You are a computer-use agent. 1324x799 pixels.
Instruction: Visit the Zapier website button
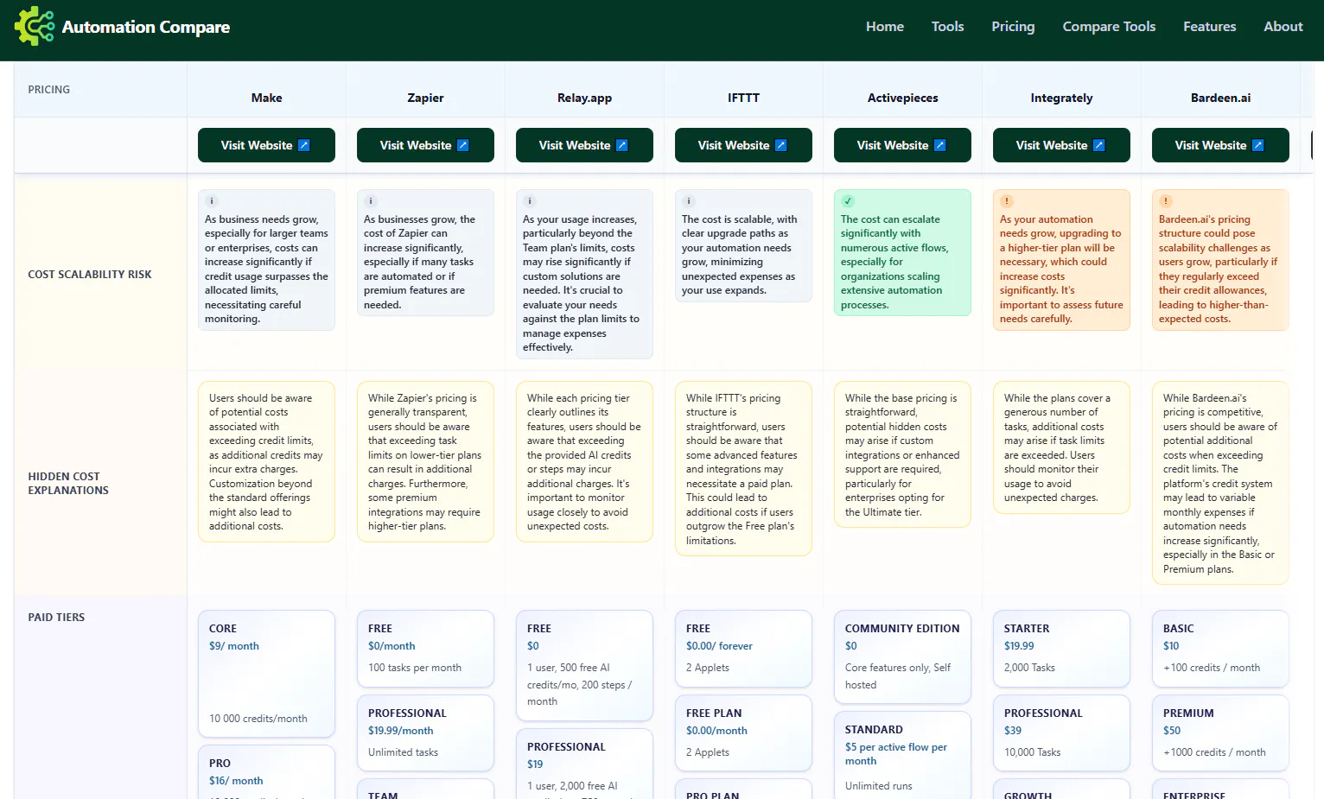point(425,145)
